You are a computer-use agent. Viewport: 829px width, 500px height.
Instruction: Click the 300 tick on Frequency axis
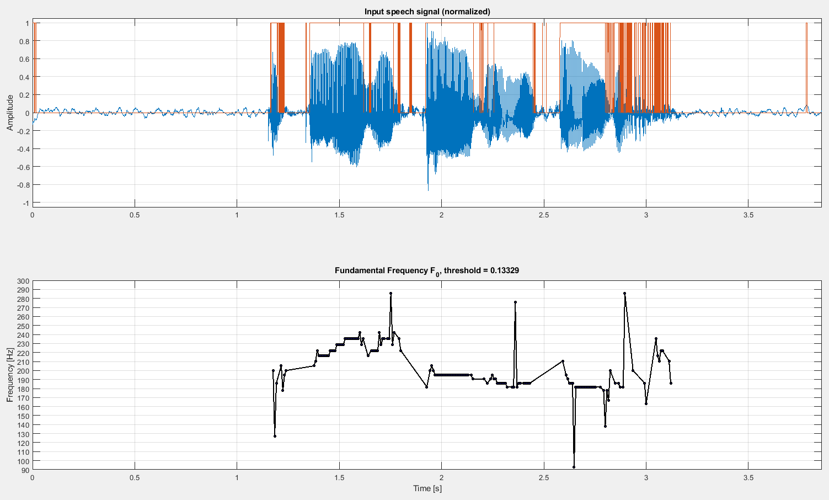click(24, 281)
